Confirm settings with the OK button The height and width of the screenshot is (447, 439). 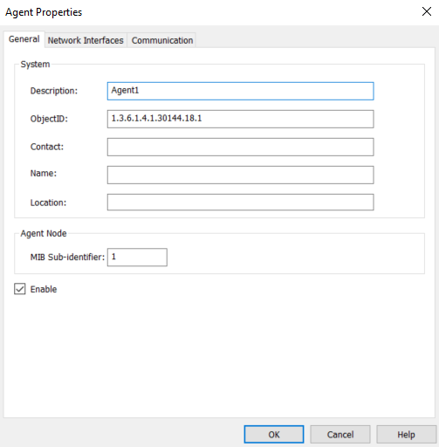tap(274, 435)
